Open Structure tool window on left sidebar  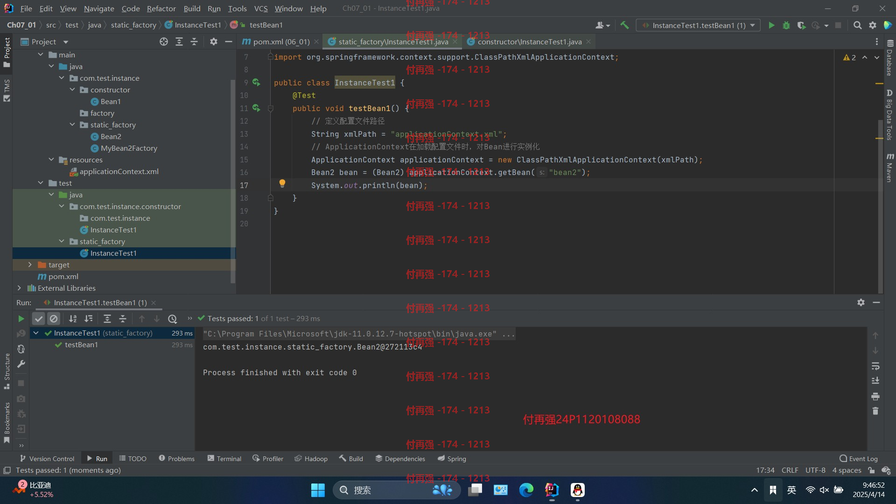pyautogui.click(x=7, y=371)
